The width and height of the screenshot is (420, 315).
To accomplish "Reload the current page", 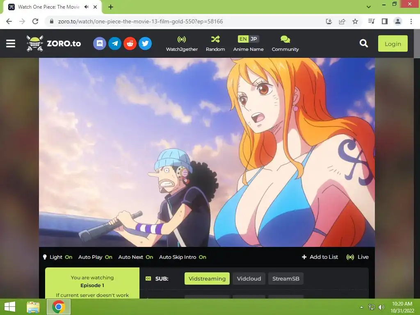I will click(35, 21).
